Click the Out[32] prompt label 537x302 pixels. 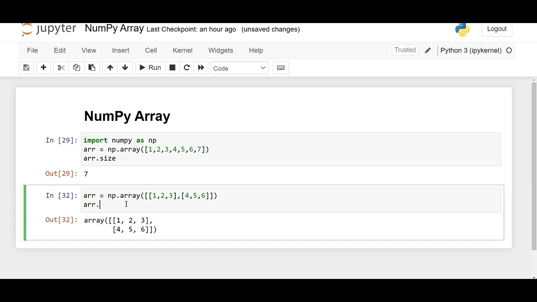pos(61,220)
